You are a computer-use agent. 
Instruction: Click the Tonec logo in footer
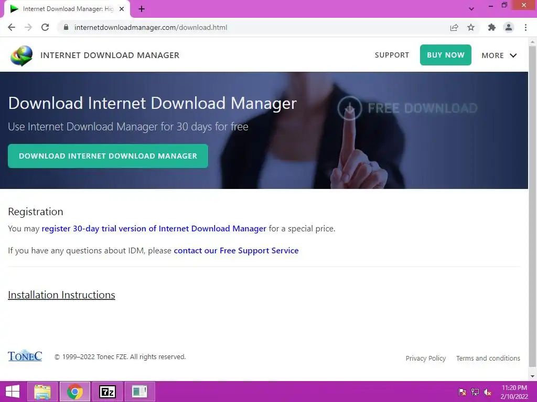point(25,356)
